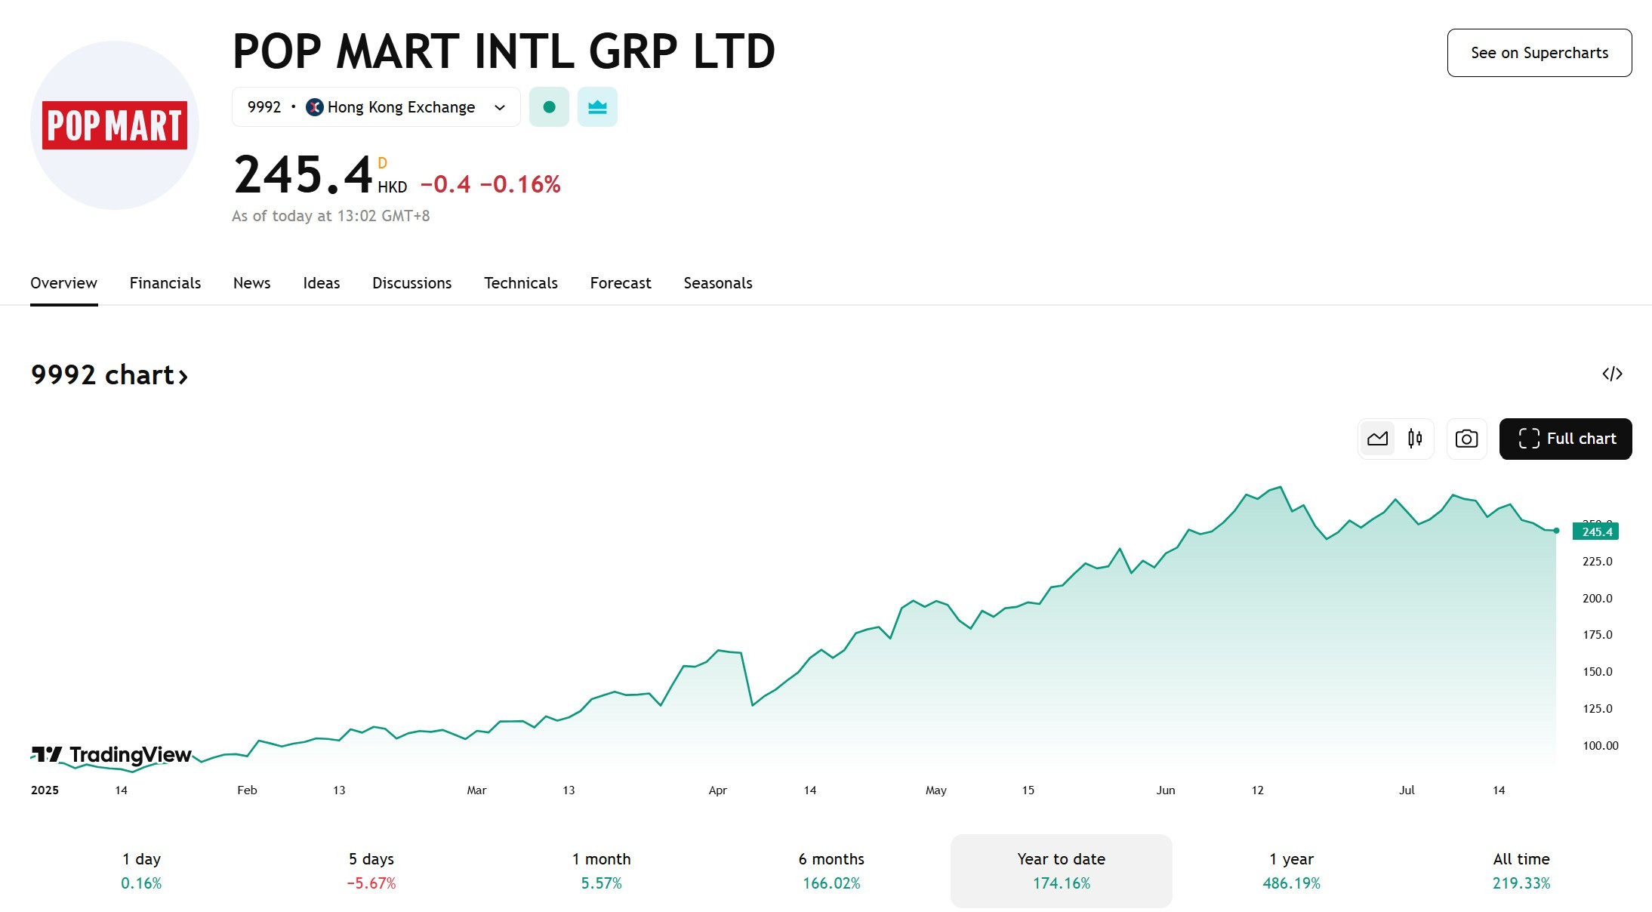Select the 5 days range
Viewport: 1652px width, 912px height.
pyautogui.click(x=371, y=871)
